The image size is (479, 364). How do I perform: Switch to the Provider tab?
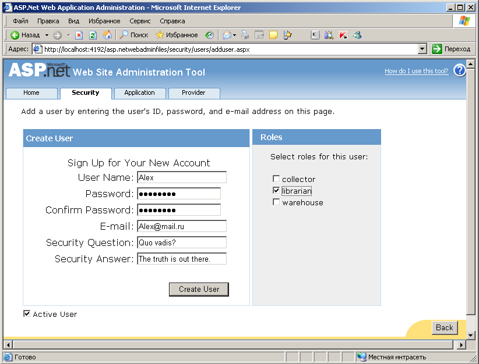tap(193, 93)
